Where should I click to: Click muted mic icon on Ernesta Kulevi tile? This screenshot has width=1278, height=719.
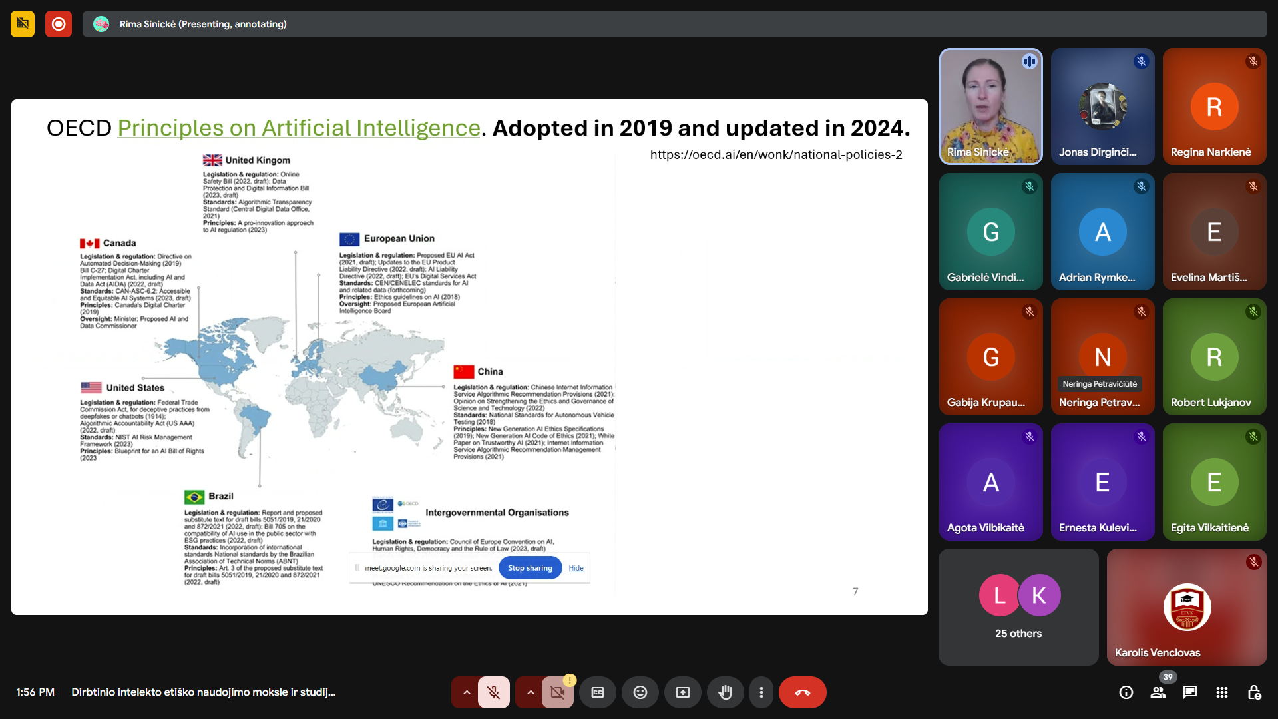click(x=1142, y=437)
